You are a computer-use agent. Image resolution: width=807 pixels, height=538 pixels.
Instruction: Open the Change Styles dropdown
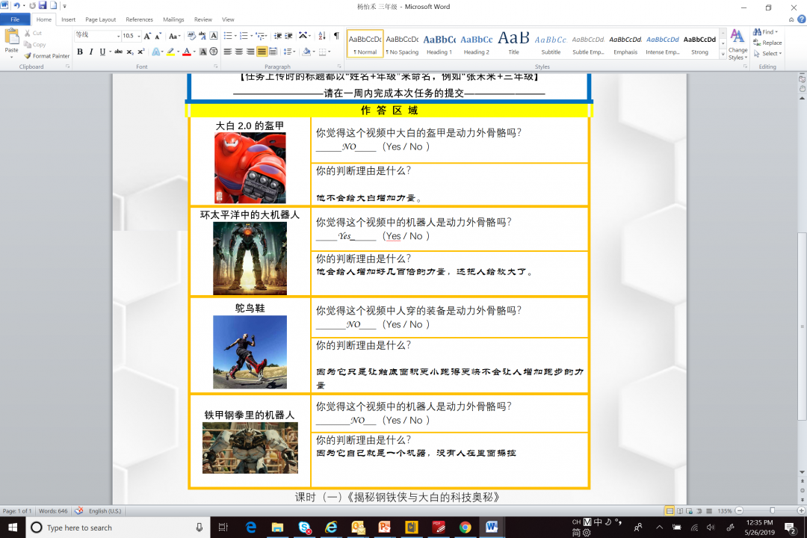click(x=738, y=45)
